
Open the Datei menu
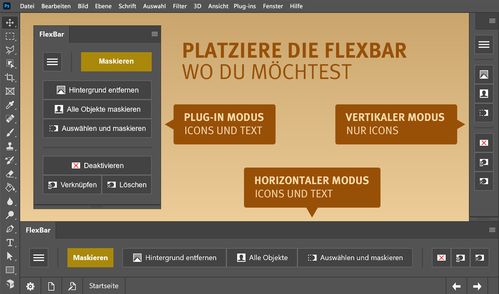point(27,6)
